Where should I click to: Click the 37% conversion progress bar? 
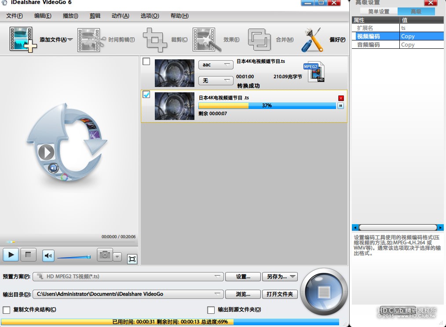click(x=267, y=106)
